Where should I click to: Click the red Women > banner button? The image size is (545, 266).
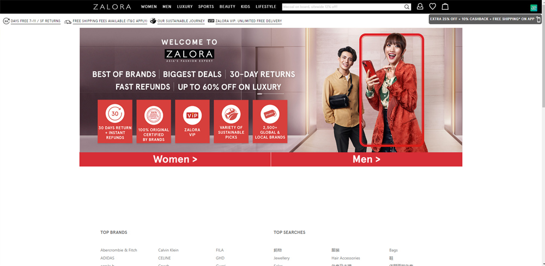click(175, 159)
